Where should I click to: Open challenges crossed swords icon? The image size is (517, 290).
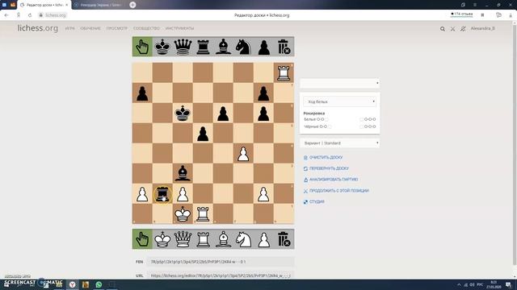[452, 29]
